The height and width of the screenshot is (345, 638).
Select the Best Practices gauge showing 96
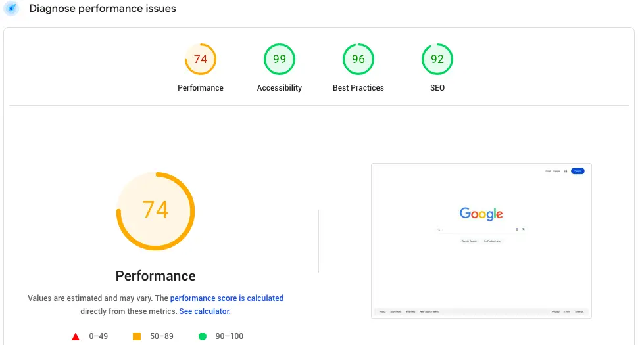point(358,59)
